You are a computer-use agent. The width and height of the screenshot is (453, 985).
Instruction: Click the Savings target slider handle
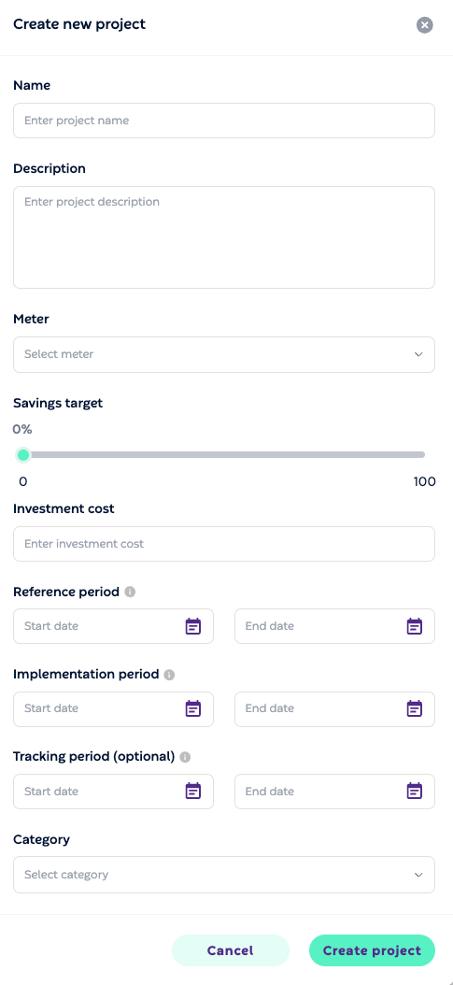pyautogui.click(x=23, y=455)
